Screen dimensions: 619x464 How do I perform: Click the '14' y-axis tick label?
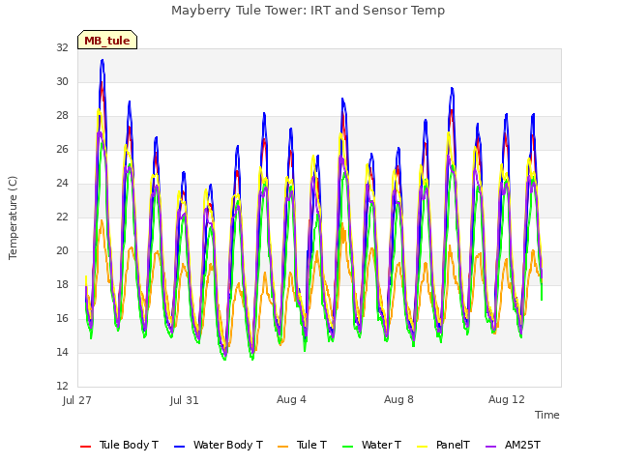tap(62, 352)
